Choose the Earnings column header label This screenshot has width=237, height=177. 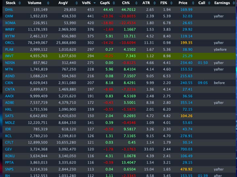pyautogui.click(x=222, y=3)
